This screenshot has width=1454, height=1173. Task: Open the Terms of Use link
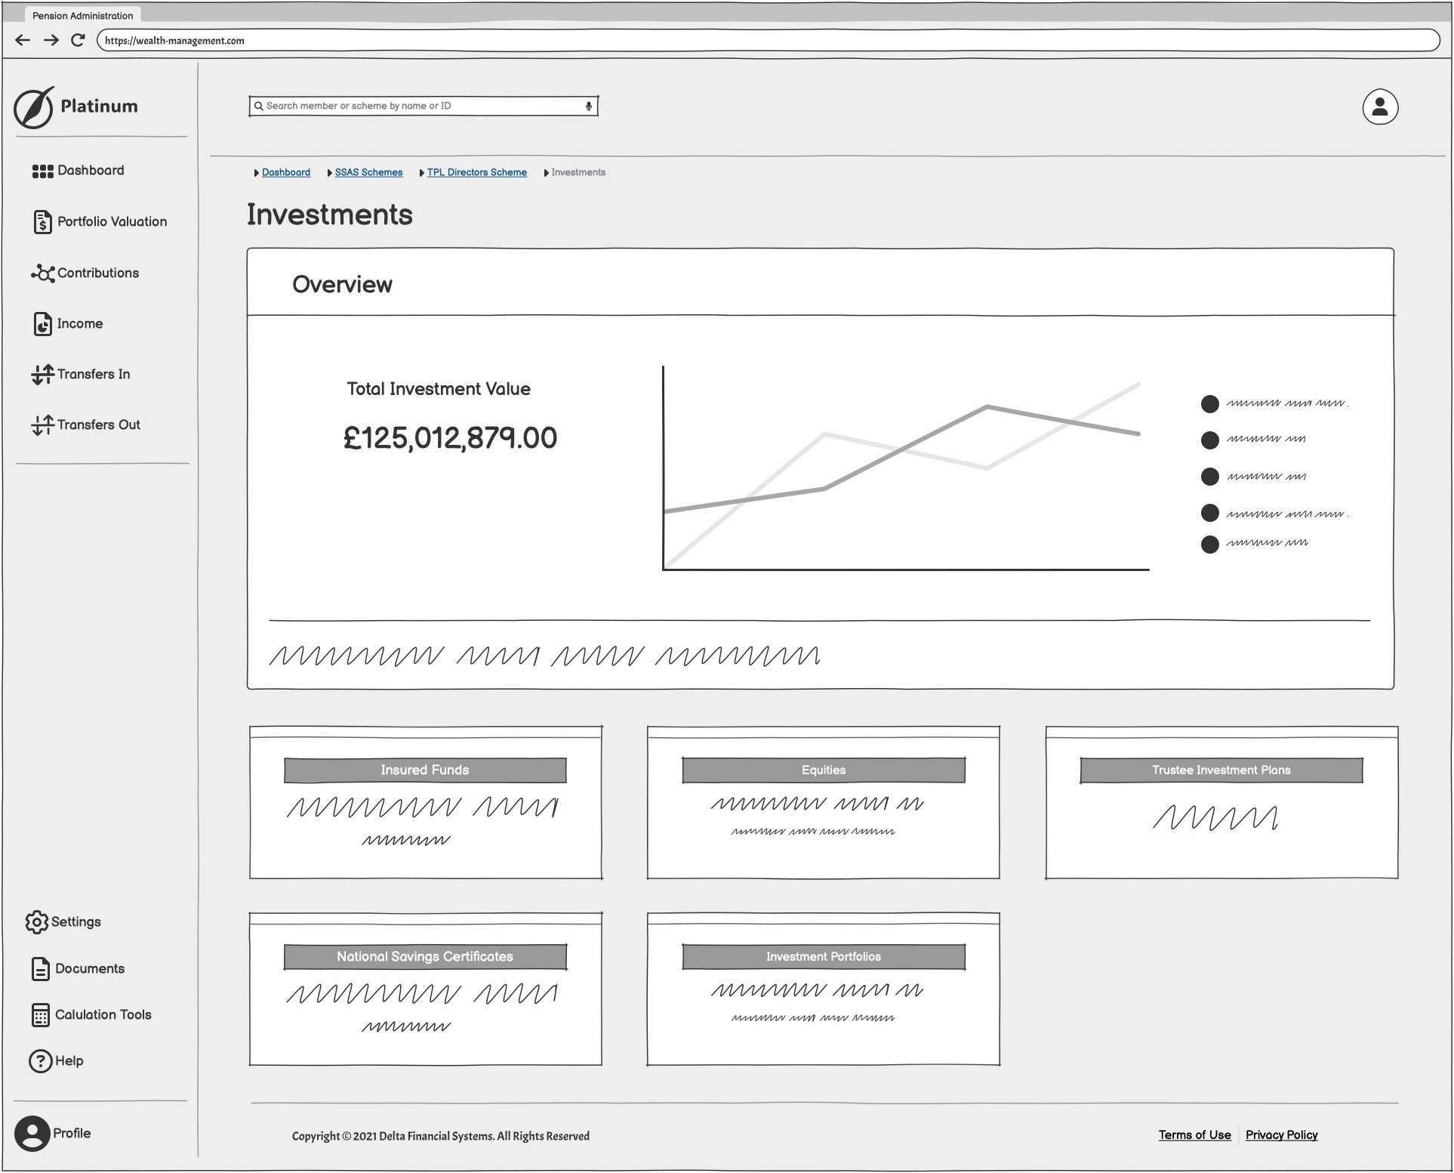1194,1135
